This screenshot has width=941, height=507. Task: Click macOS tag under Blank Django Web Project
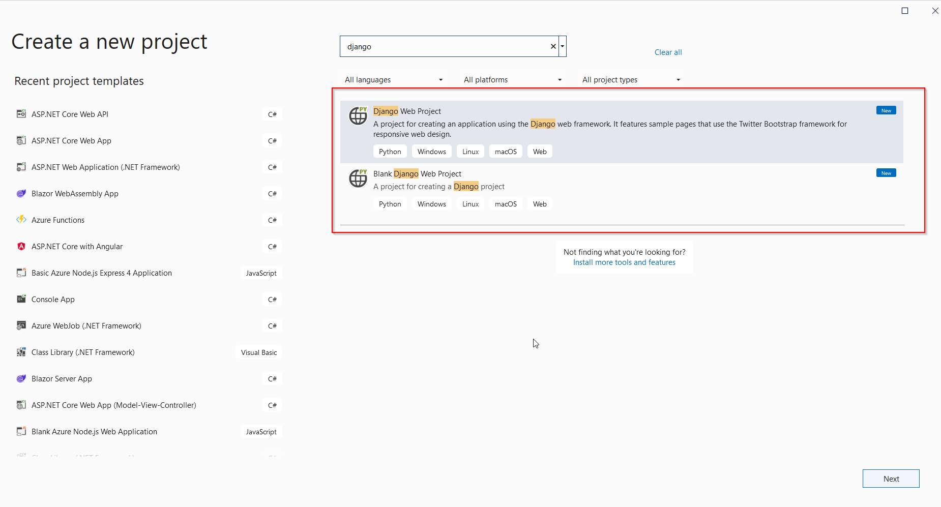tap(506, 204)
